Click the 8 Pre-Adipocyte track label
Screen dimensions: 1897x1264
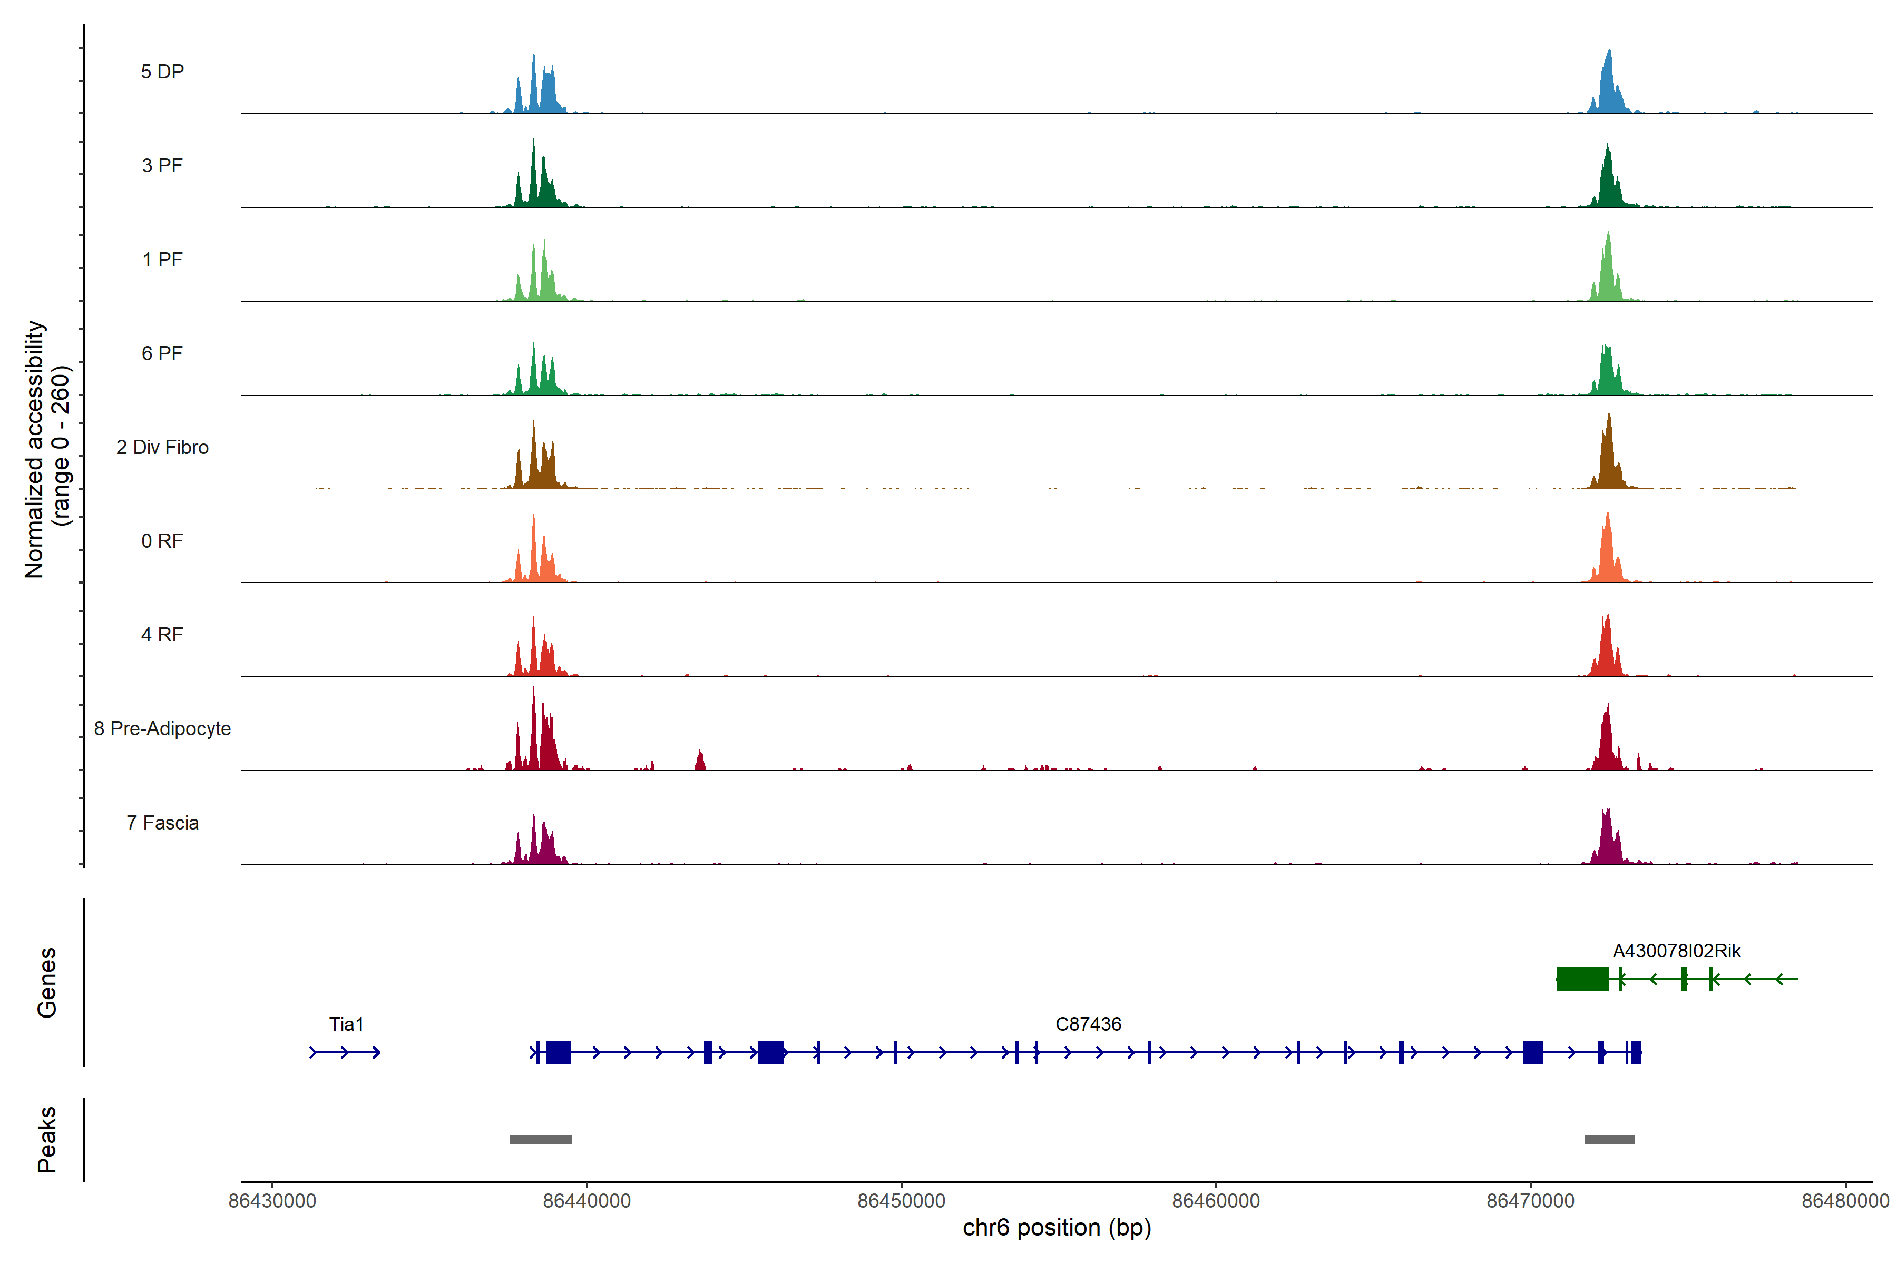coord(162,729)
